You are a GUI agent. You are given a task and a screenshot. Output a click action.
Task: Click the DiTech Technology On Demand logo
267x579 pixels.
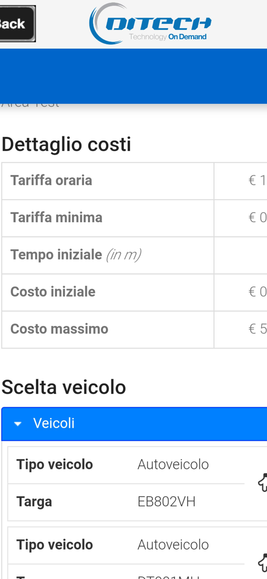[x=150, y=23]
